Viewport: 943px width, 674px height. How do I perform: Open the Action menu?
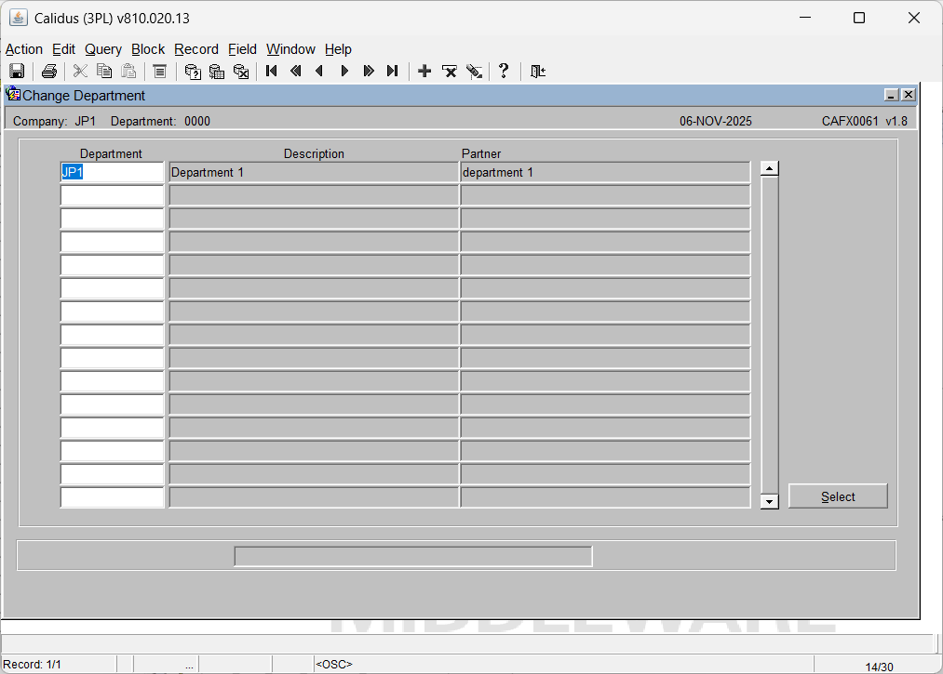(x=24, y=49)
